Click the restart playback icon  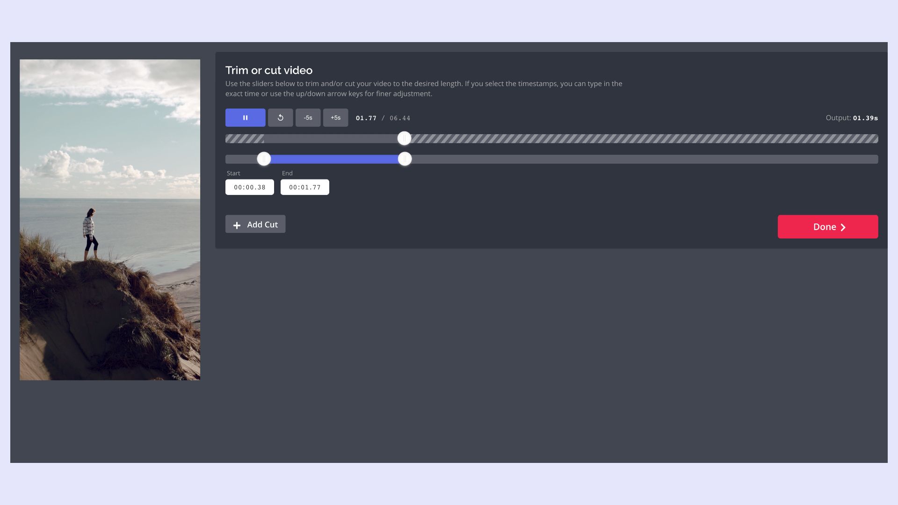point(280,118)
